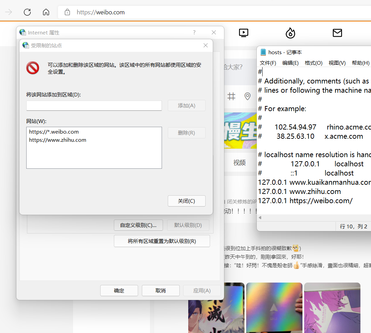The width and height of the screenshot is (371, 333).
Task: Click the location pin icon on Weibo
Action: [x=248, y=96]
